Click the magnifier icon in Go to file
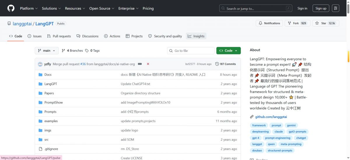Image resolution: width=350 pixels, height=160 pixels. pyautogui.click(x=171, y=51)
